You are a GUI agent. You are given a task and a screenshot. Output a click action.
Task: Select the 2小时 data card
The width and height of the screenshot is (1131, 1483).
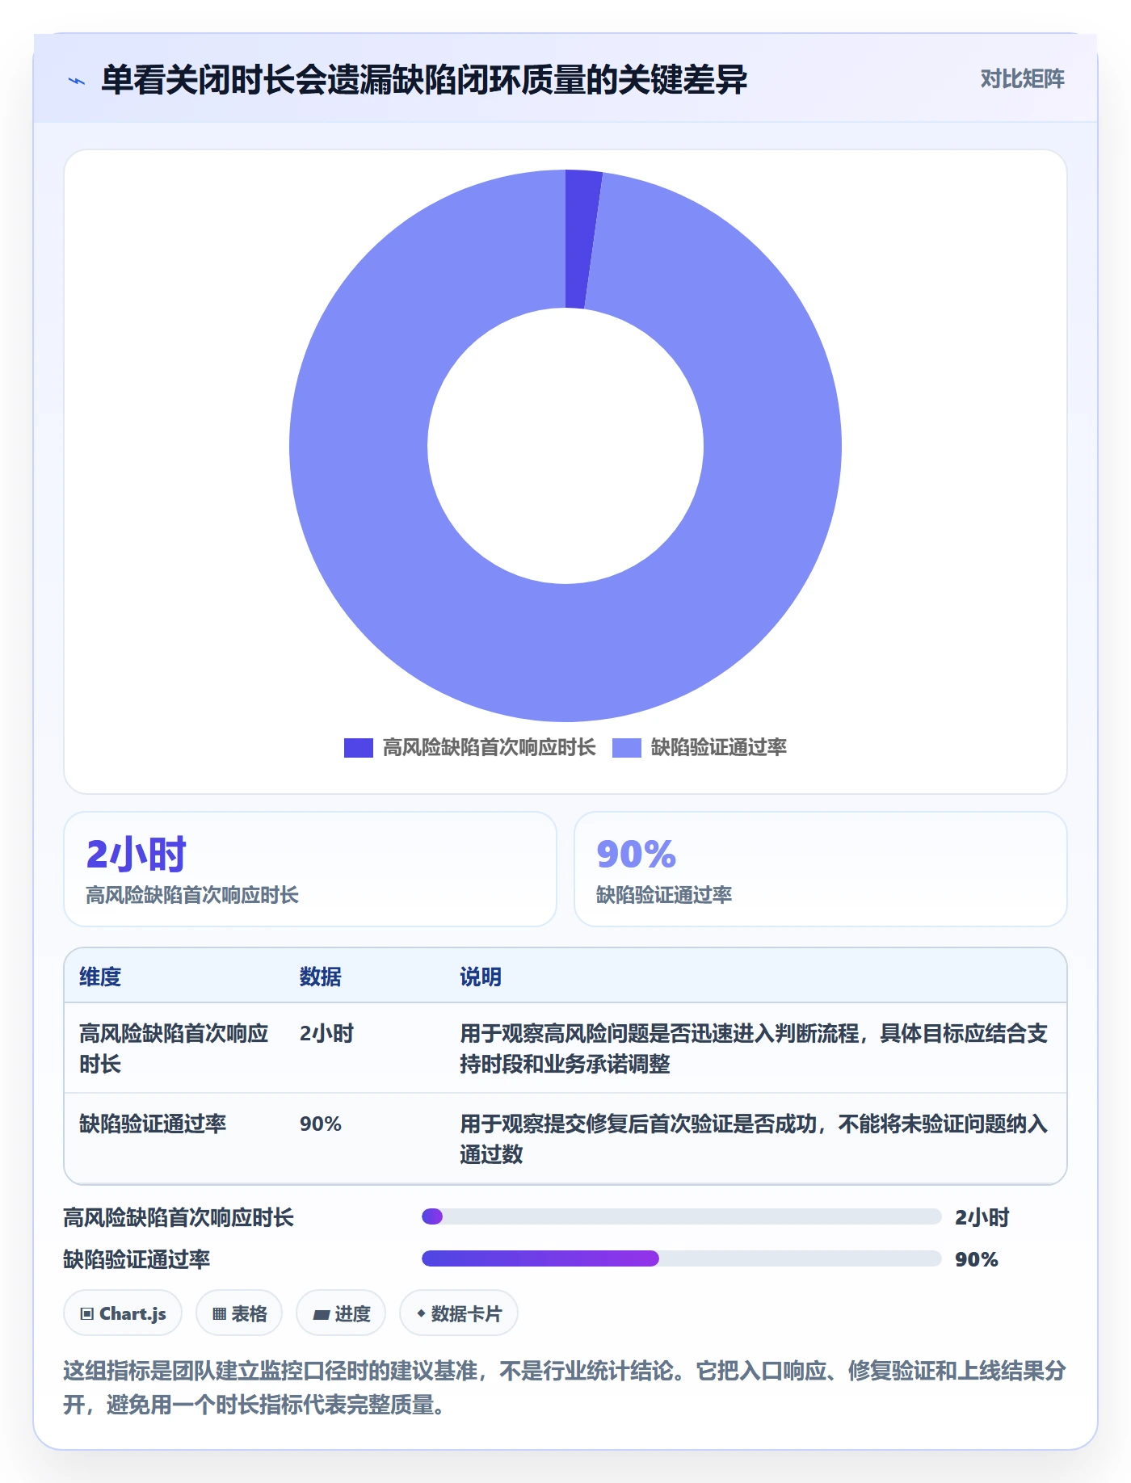click(310, 869)
